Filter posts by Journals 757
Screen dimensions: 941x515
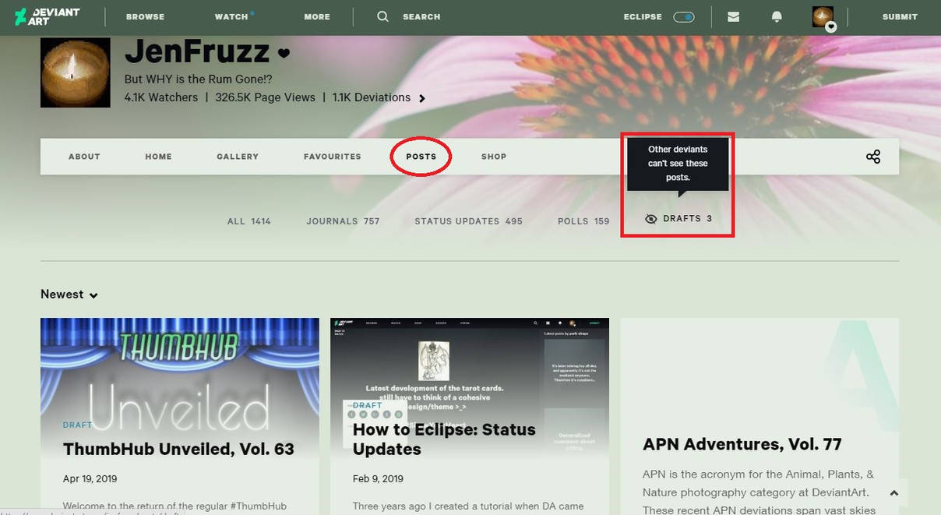(344, 221)
